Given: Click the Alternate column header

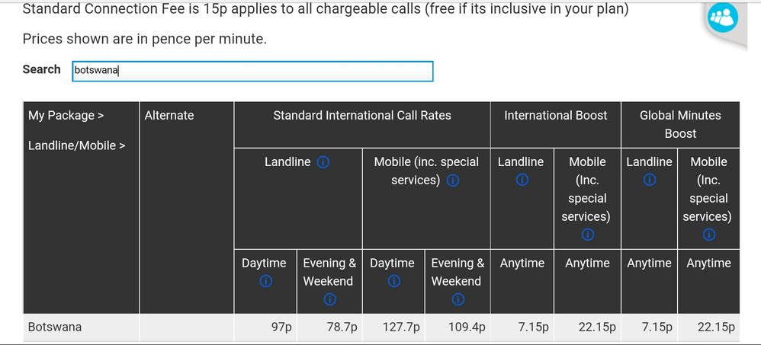Looking at the screenshot, I should point(169,116).
